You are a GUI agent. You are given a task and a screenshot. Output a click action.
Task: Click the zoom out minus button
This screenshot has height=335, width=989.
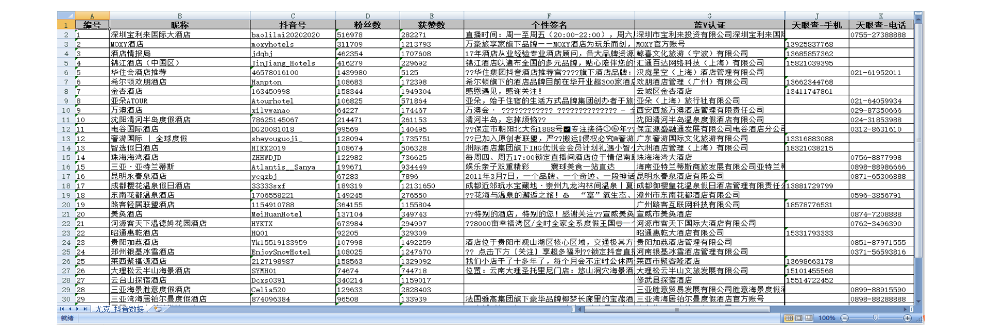(x=844, y=318)
